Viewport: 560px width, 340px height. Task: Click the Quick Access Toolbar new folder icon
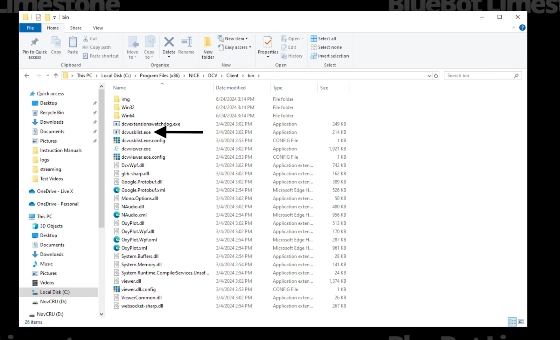(x=47, y=17)
